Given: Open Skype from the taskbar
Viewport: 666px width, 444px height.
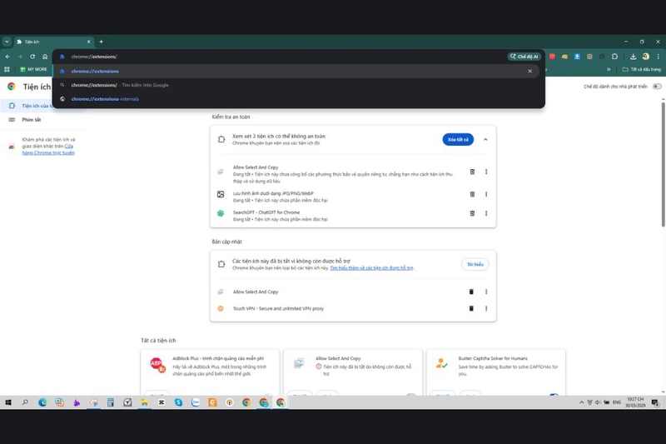Looking at the screenshot, I should pos(178,402).
